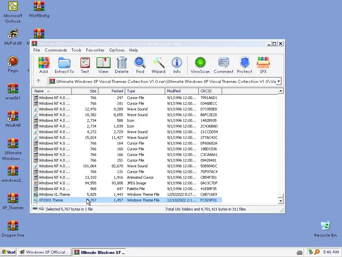
Task: Click the magnifier icon in system tray
Action: pyautogui.click(x=317, y=252)
